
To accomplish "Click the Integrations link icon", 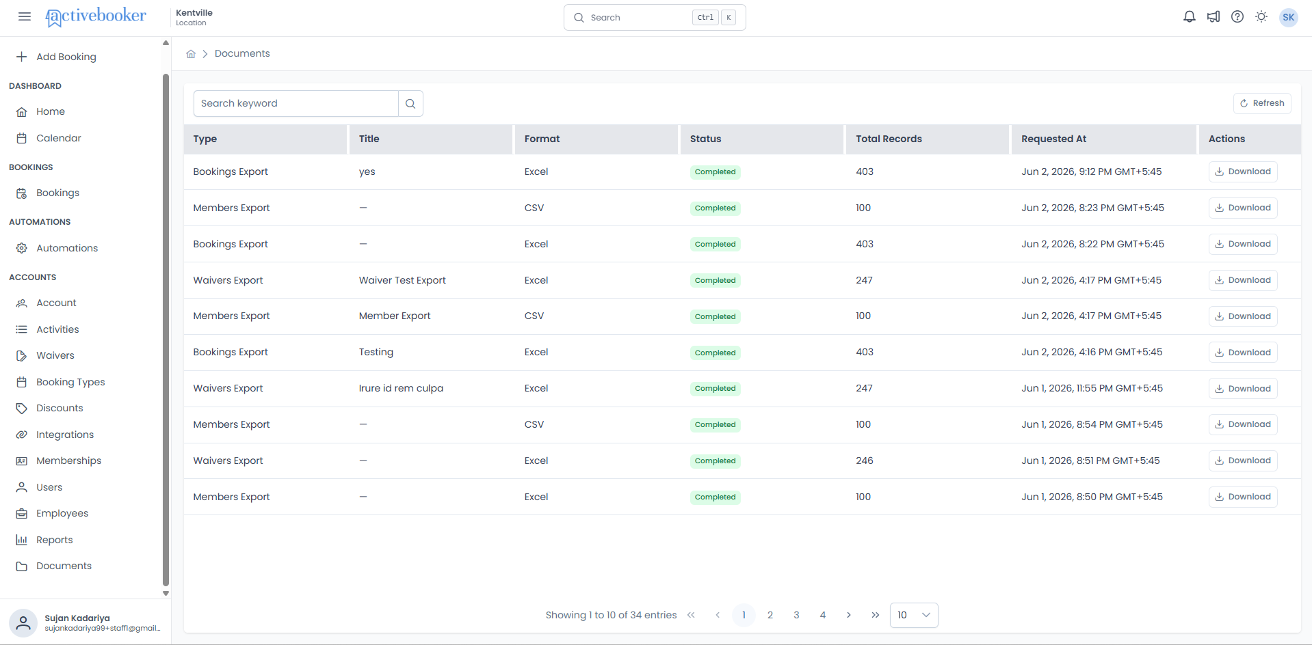I will point(22,435).
